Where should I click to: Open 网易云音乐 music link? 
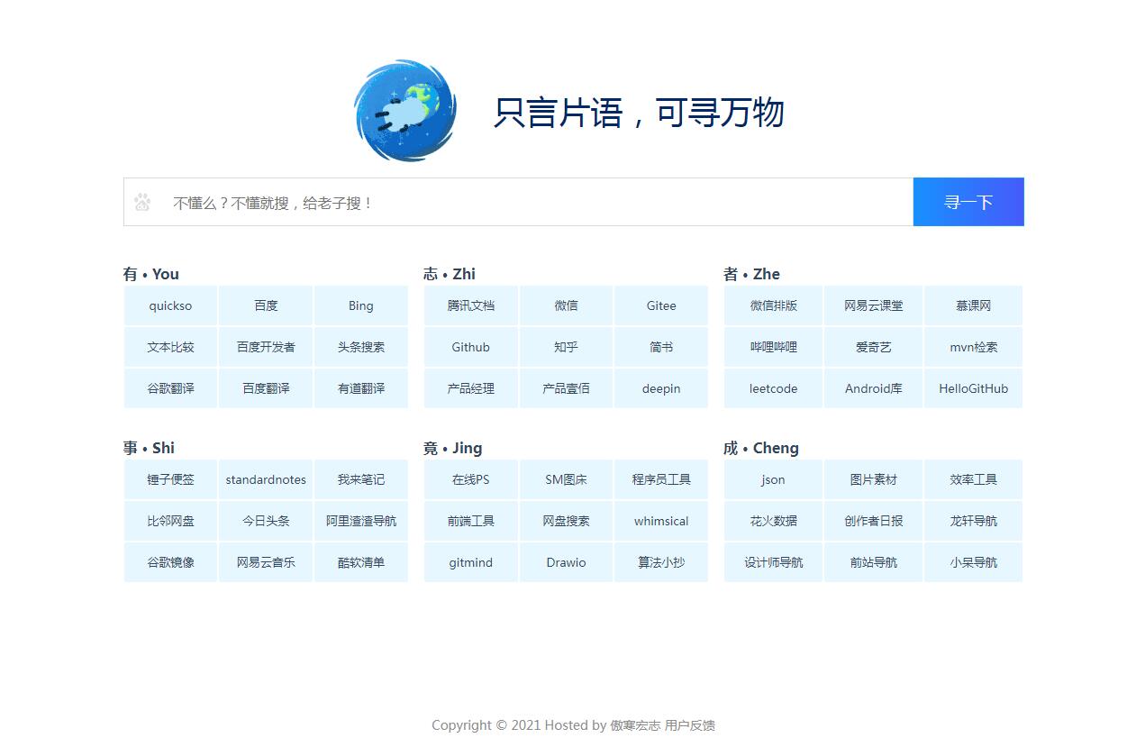pyautogui.click(x=265, y=562)
